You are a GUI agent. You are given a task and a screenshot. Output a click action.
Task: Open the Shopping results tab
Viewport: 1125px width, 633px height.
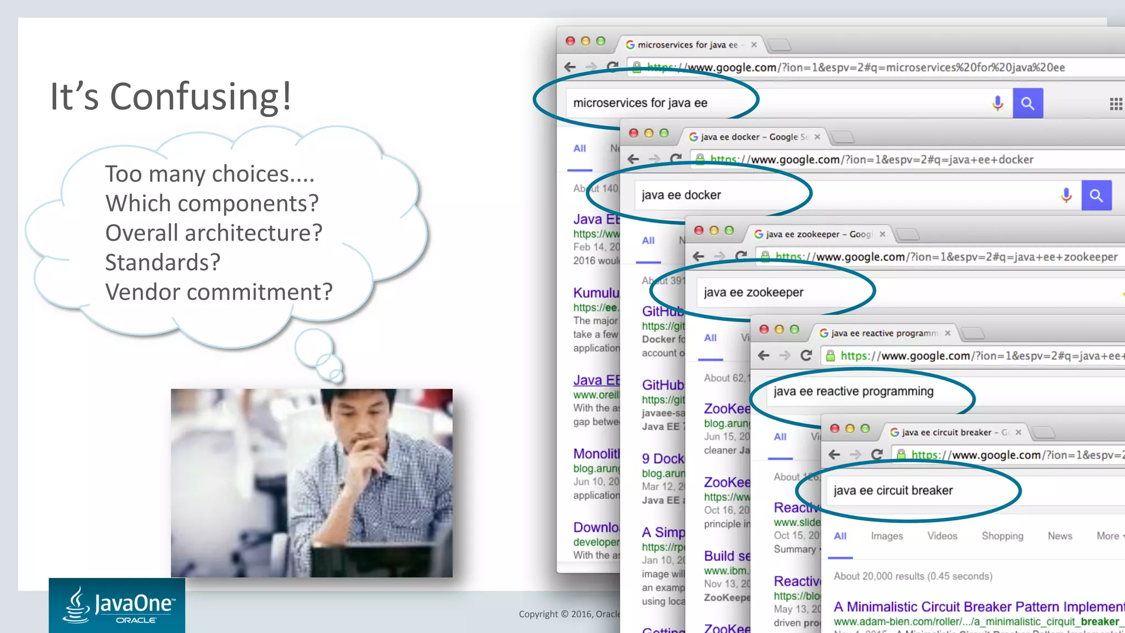point(1002,536)
